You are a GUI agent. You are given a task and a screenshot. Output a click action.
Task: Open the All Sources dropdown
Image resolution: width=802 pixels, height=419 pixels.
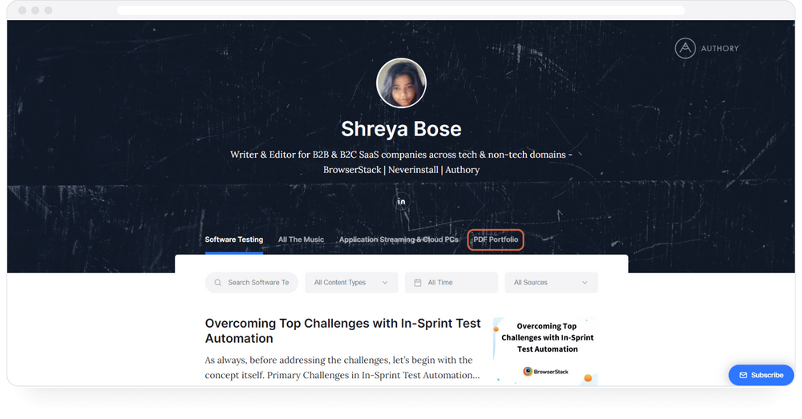(x=552, y=283)
